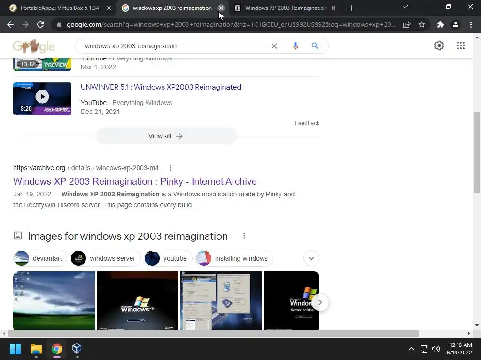Open UNWINVER 5.1 Windows XP2003 Reimaginated video
This screenshot has height=360, width=481.
coord(161,87)
